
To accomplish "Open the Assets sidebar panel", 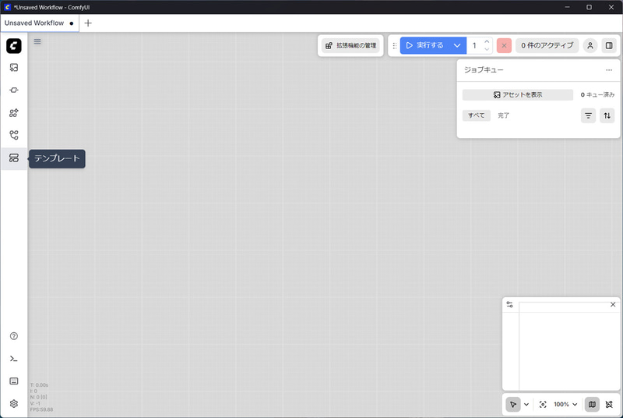I will 14,68.
